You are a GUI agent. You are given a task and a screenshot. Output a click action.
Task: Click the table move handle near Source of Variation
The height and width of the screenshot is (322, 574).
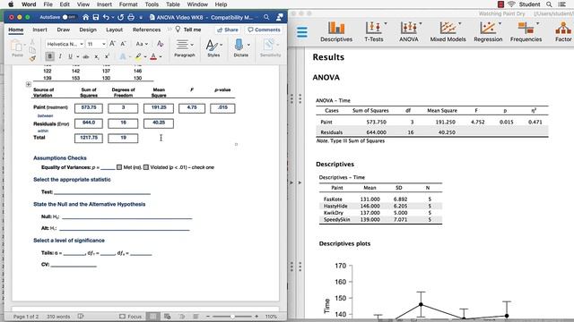pyautogui.click(x=29, y=84)
